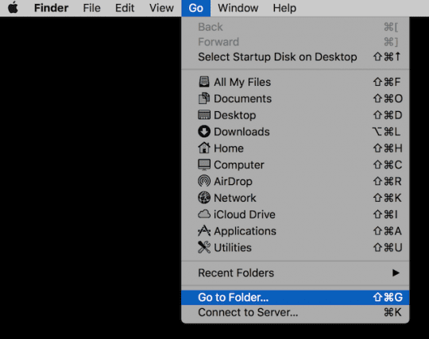
Task: Open the File menu
Action: coord(91,8)
